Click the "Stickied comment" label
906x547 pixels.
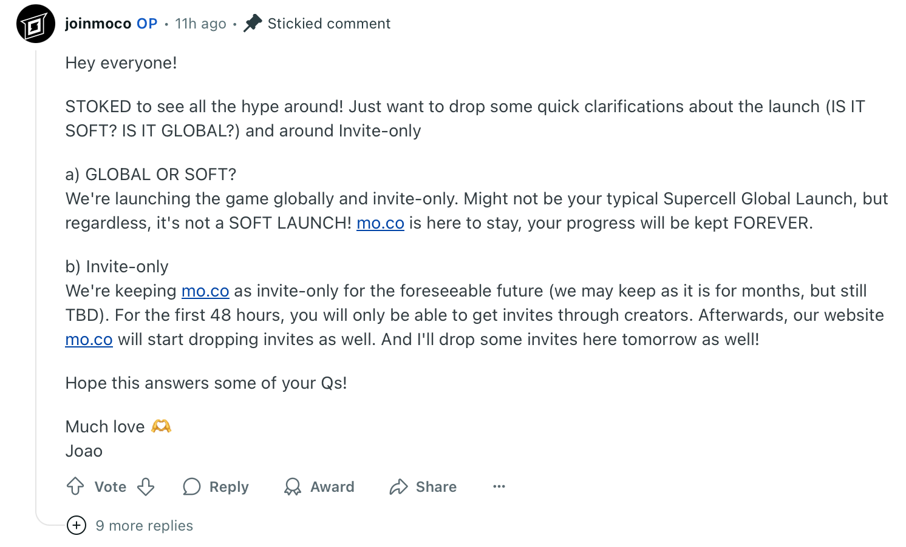[x=329, y=24]
